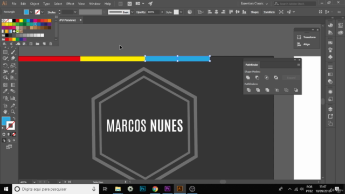Select the Pathfinder panel tab
The width and height of the screenshot is (345, 194).
point(252,65)
